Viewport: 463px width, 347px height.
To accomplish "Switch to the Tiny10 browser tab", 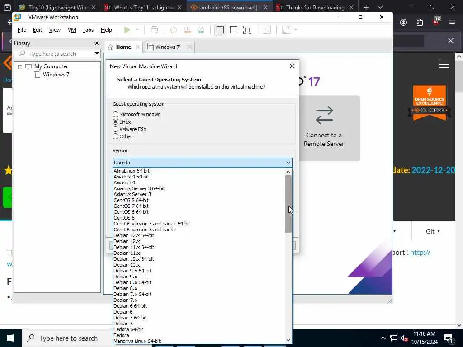I will [x=57, y=7].
